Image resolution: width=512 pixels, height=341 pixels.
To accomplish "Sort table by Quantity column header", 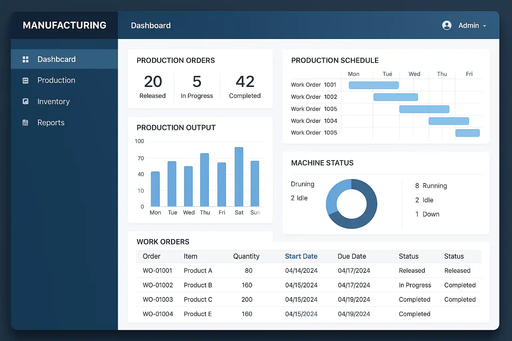I will pos(246,256).
